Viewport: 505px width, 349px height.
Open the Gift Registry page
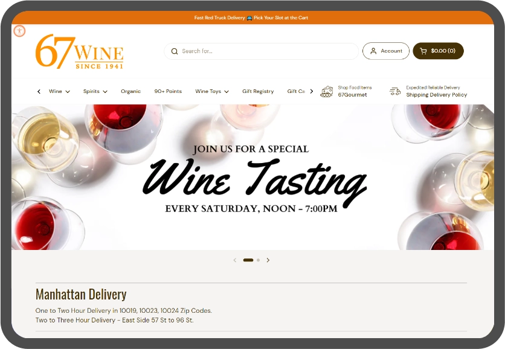click(258, 92)
